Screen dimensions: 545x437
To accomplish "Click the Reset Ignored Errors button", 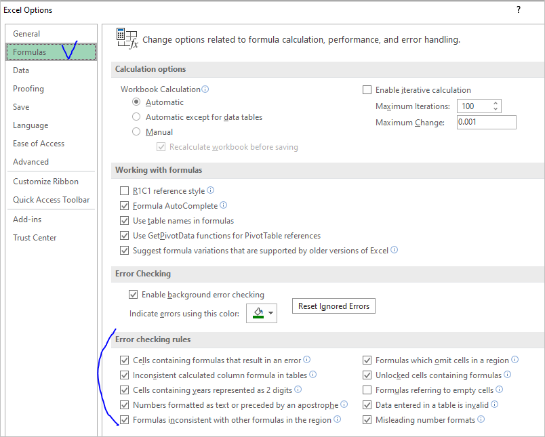I will (x=334, y=306).
